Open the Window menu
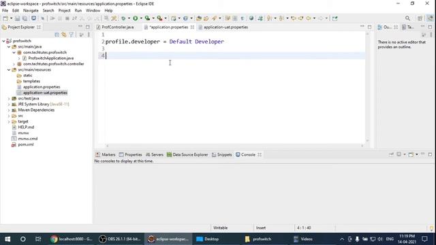Screen dimensions: 436x245 [x=93, y=10]
